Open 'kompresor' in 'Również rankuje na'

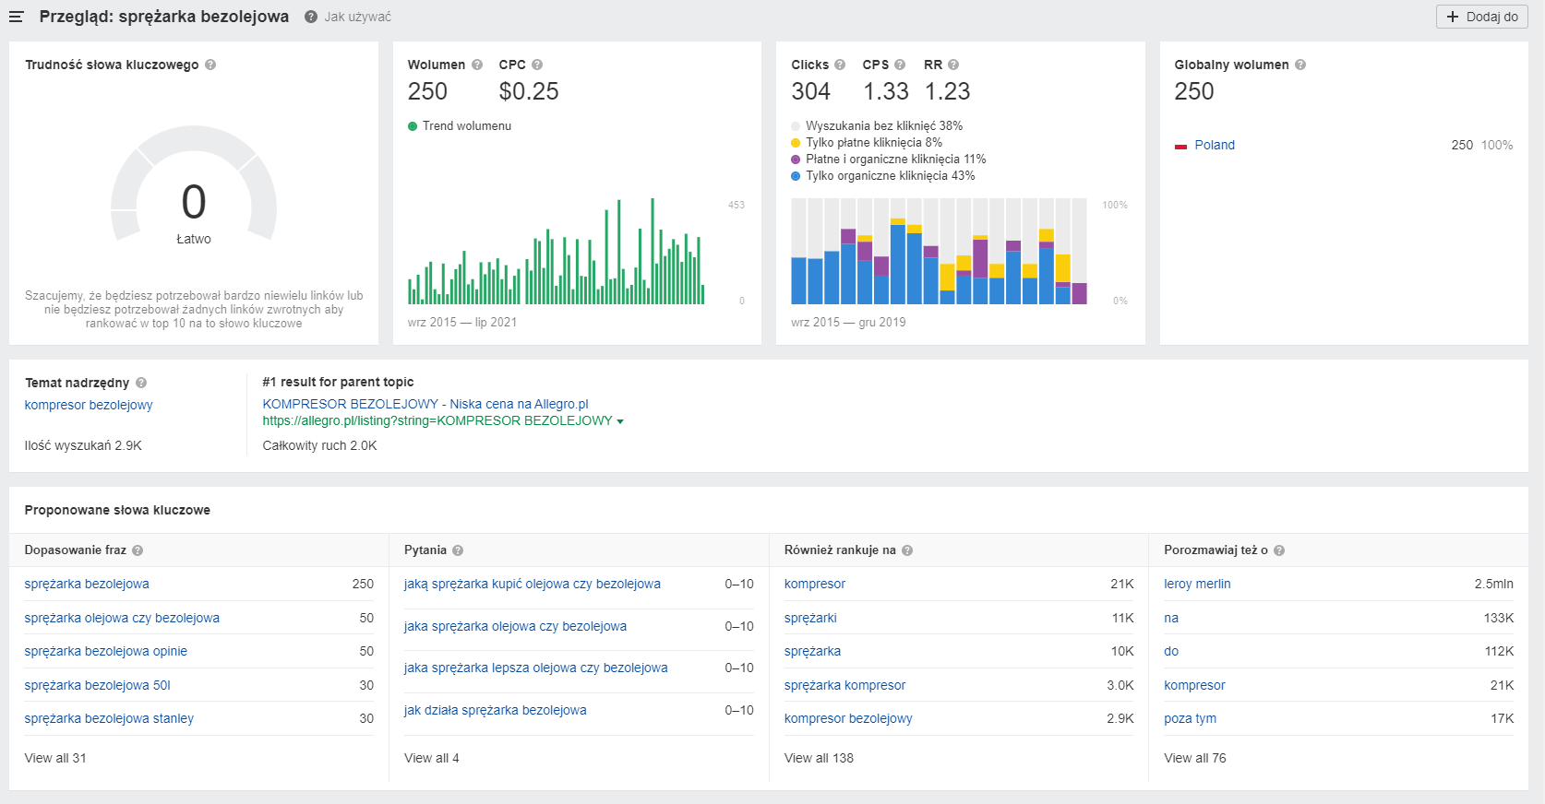(x=815, y=584)
